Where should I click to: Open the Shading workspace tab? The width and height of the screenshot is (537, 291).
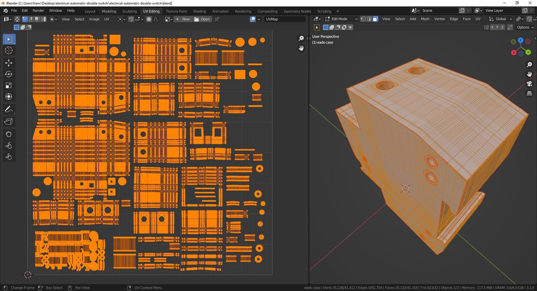click(199, 11)
